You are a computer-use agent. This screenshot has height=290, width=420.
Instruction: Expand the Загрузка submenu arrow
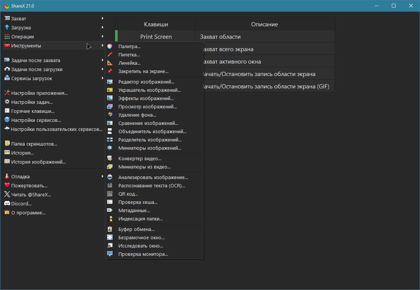(103, 27)
